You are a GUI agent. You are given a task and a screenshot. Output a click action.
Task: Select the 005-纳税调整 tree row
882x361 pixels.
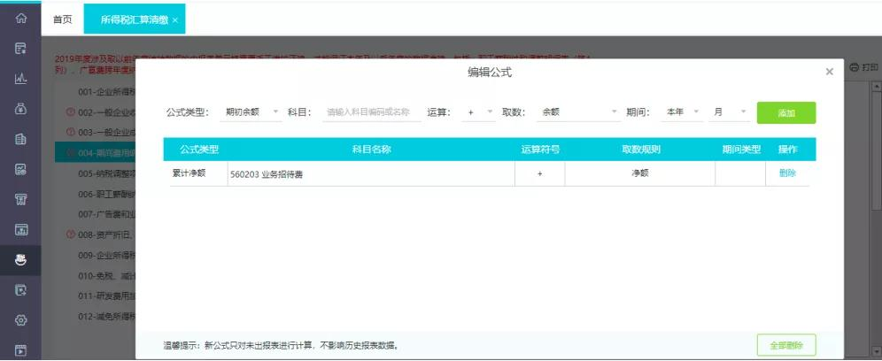[x=96, y=173]
